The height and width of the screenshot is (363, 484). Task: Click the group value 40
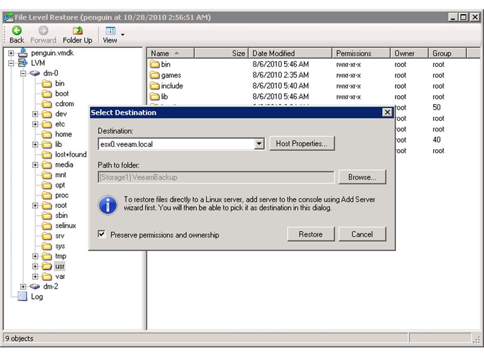point(437,140)
